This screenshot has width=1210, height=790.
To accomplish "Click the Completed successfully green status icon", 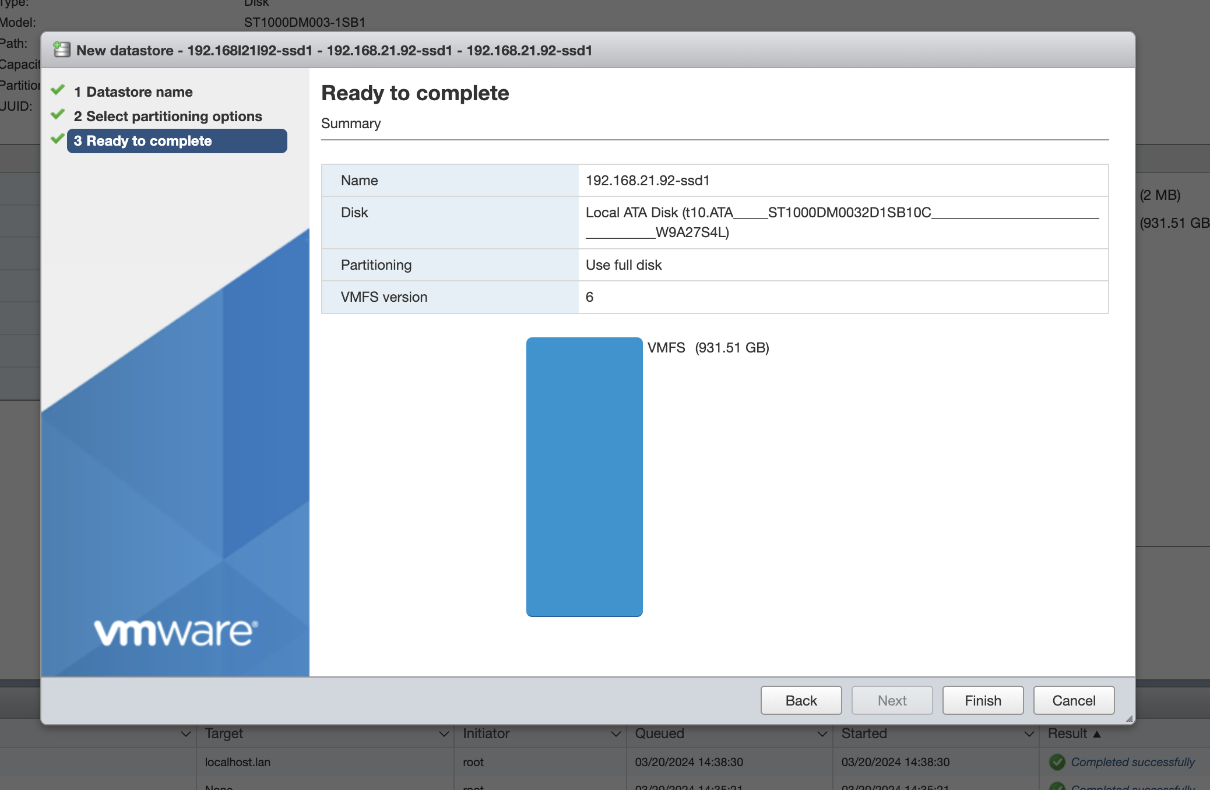I will tap(1057, 762).
